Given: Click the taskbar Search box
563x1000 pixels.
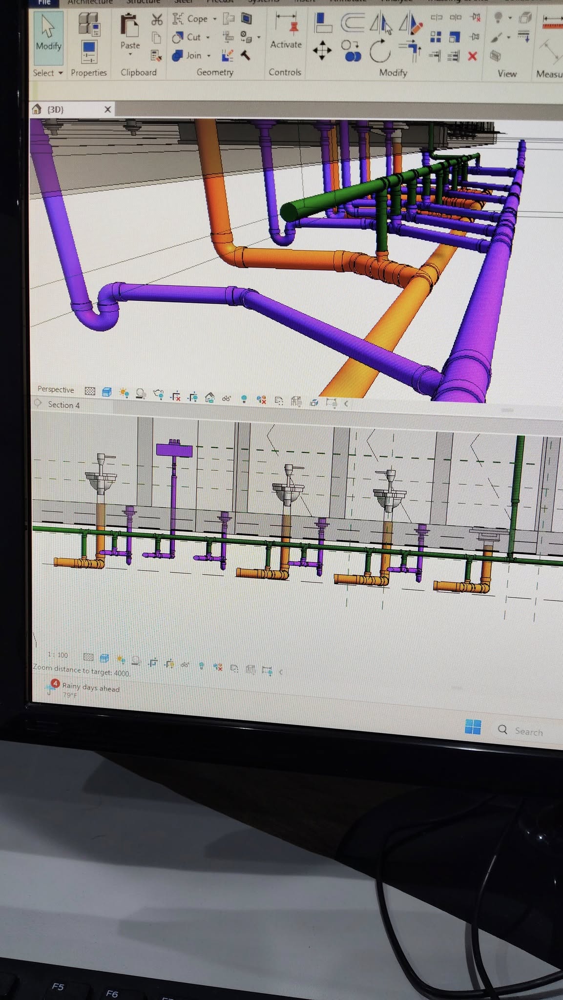Looking at the screenshot, I should click(x=527, y=731).
